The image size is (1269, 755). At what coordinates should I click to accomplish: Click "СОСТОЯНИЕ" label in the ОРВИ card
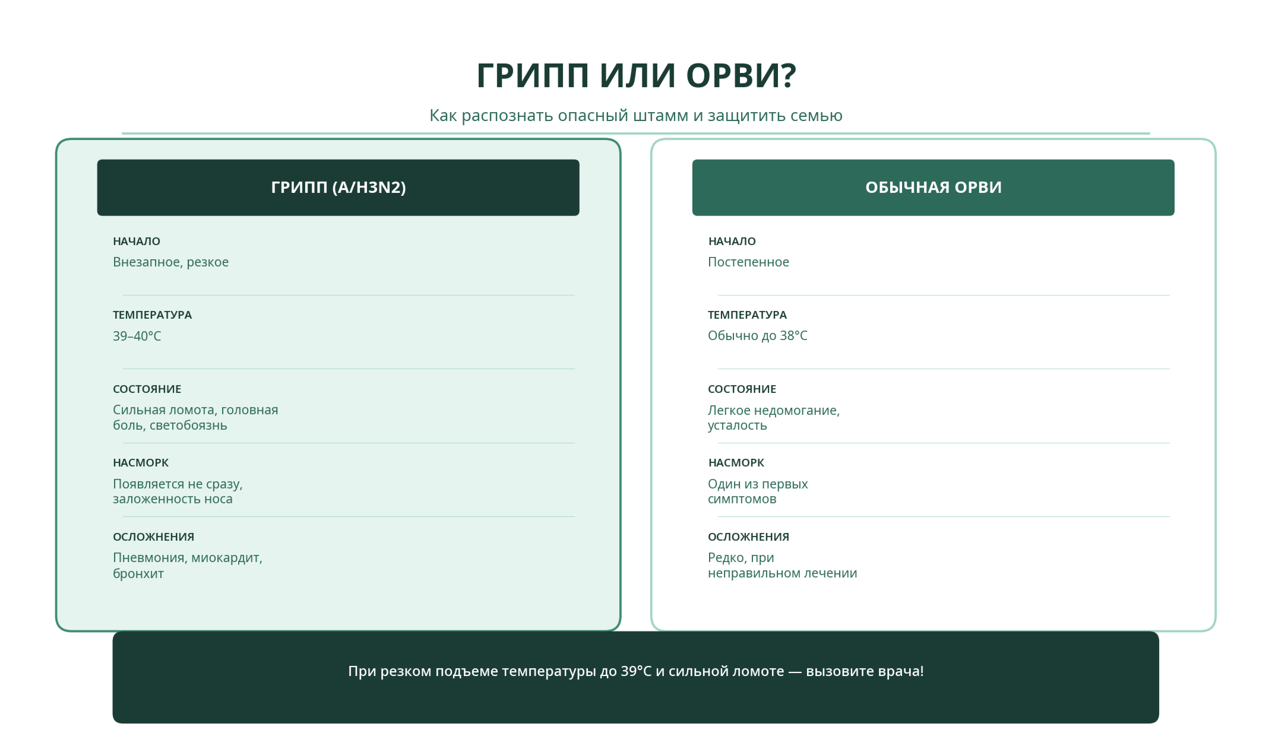742,389
